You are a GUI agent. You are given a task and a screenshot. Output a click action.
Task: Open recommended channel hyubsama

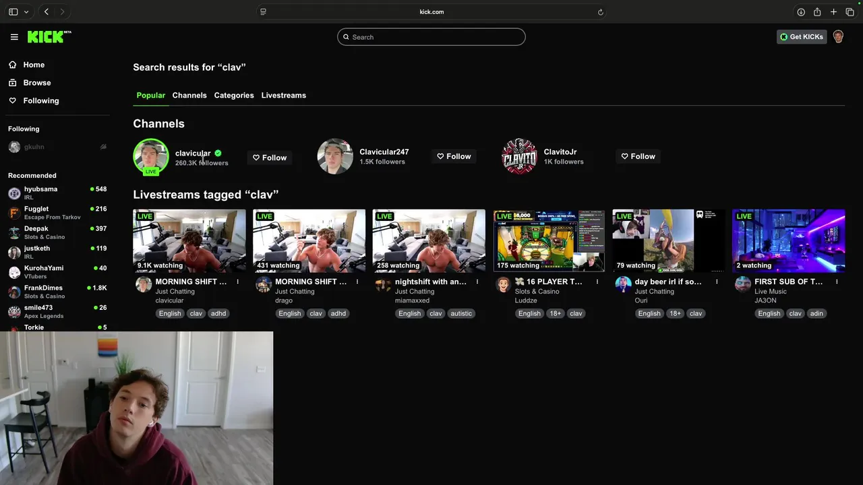(x=57, y=193)
